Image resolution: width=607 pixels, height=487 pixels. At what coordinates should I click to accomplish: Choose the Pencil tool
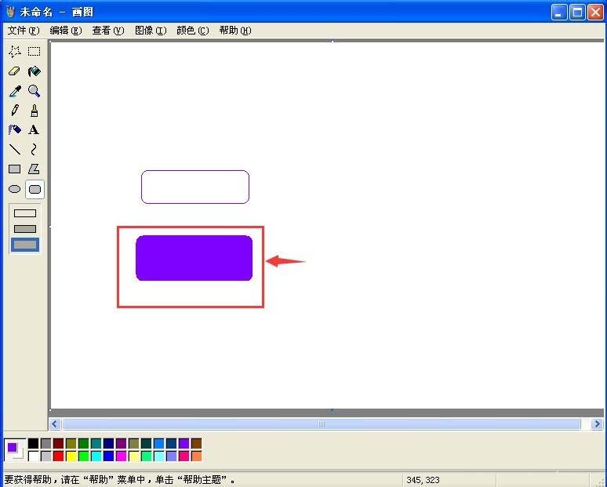pos(15,111)
